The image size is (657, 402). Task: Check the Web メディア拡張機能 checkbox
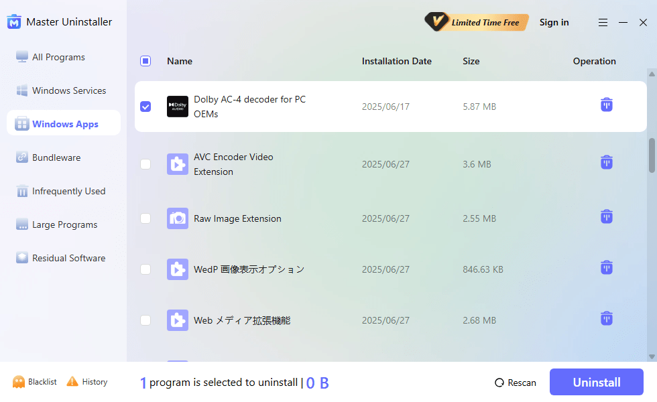(145, 320)
